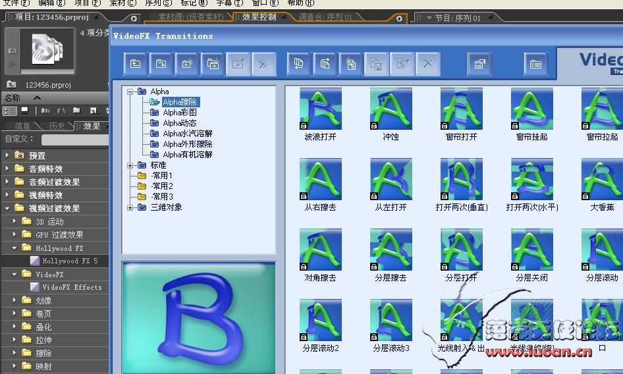
Task: Play the project thumbnail preview
Action: point(12,64)
